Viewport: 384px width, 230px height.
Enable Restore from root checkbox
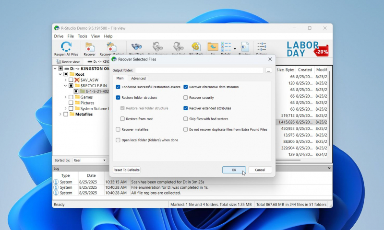pos(122,119)
